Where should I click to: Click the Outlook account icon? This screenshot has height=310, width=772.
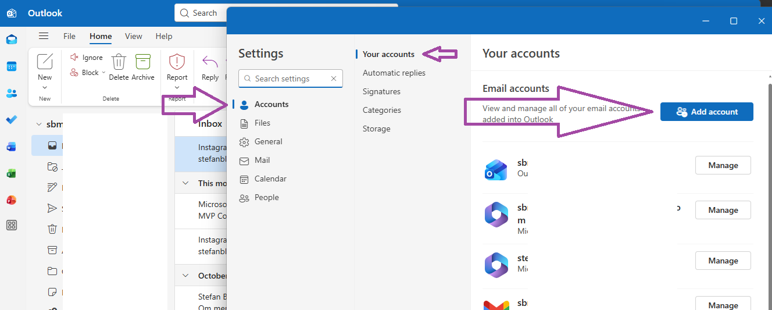496,169
